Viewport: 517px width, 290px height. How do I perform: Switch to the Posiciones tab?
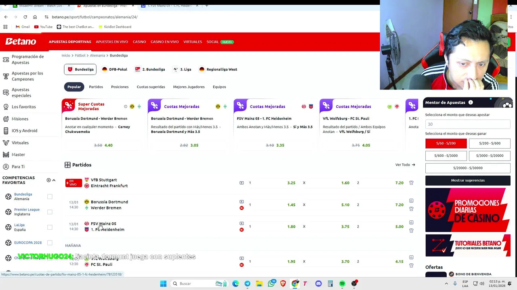120,87
